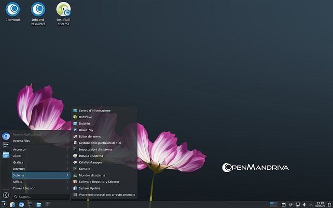Open the volume speaker tray icon
333x208 pixels.
click(305, 205)
